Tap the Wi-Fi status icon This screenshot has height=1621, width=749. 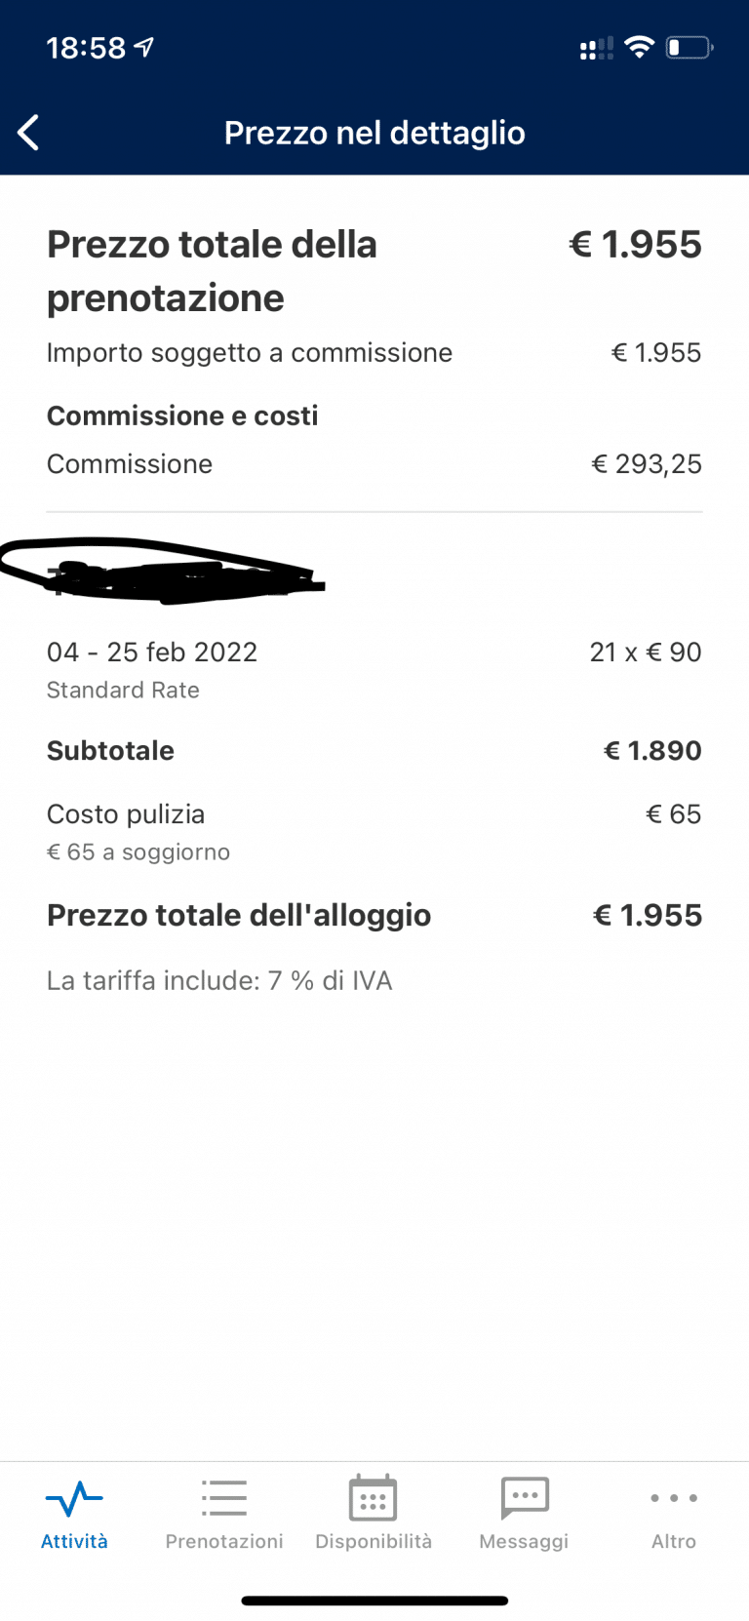[639, 47]
